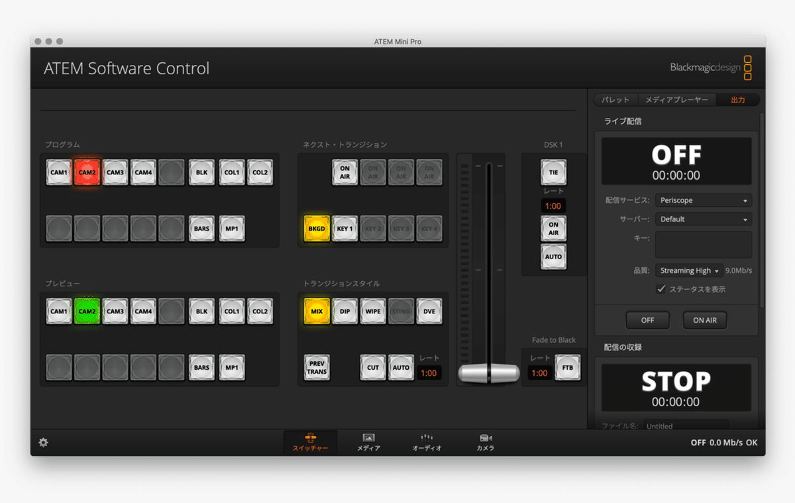
Task: Toggle KEY 1 next transition button
Action: coord(344,229)
